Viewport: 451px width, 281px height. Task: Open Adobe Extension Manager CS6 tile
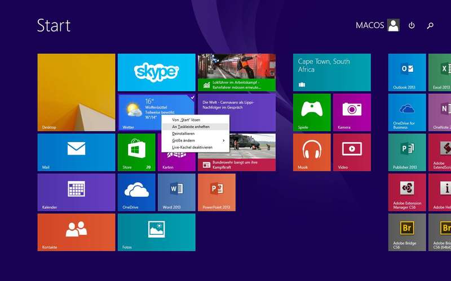pos(407,192)
